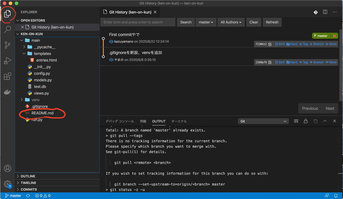
Task: Clear the output panel contents
Action: [x=296, y=121]
